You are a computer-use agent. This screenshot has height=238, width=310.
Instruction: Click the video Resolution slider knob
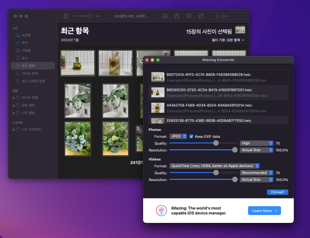(x=235, y=180)
